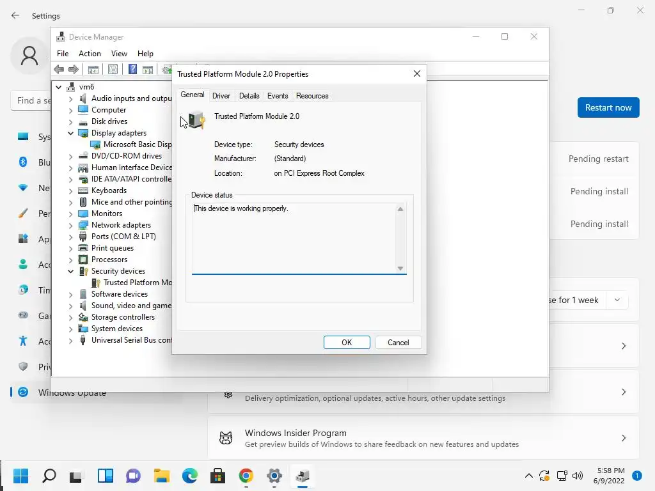Screen dimensions: 655x491
Task: Open Microsoft Store from taskbar
Action: pyautogui.click(x=217, y=476)
